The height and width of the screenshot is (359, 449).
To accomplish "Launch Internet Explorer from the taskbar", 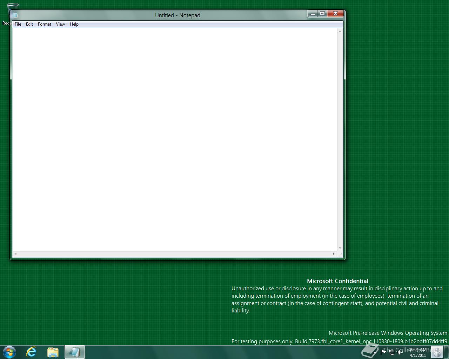I will [x=31, y=352].
